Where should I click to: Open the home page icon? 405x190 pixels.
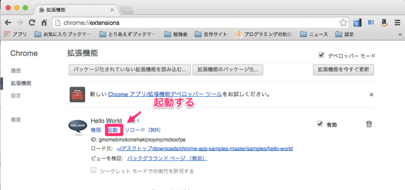point(44,23)
